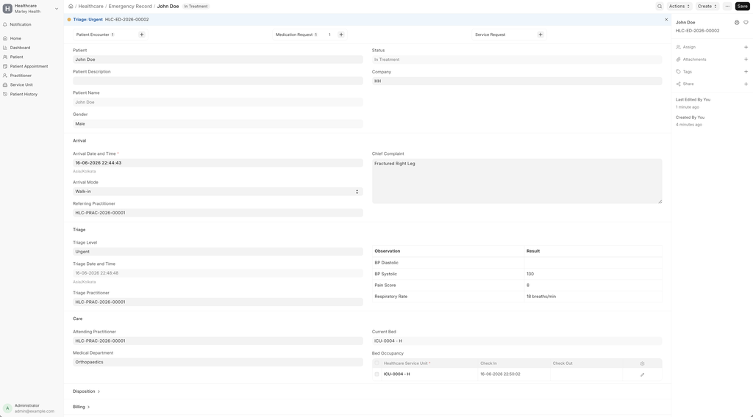This screenshot has height=417, width=753.
Task: Edit the ICU-0004 - H bed occupancy row
Action: (x=642, y=374)
